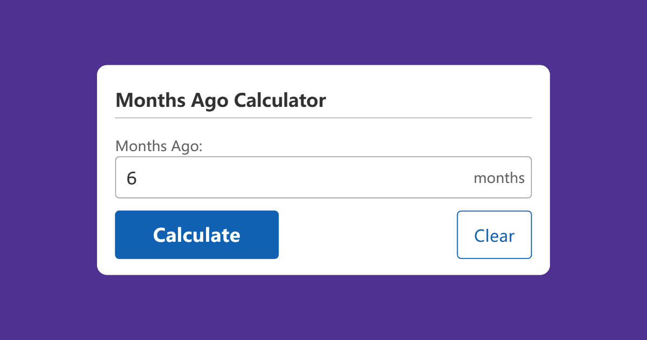Click the divider line under the title
Screen dimensions: 647x340
click(323, 116)
